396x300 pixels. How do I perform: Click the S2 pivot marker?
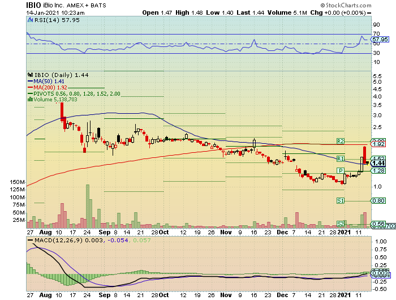click(x=341, y=224)
